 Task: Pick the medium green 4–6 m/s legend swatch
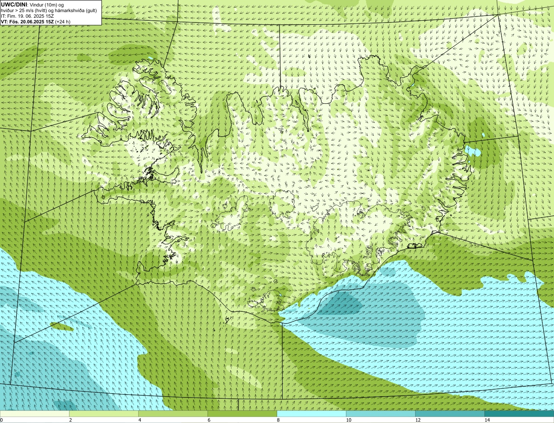(173, 414)
